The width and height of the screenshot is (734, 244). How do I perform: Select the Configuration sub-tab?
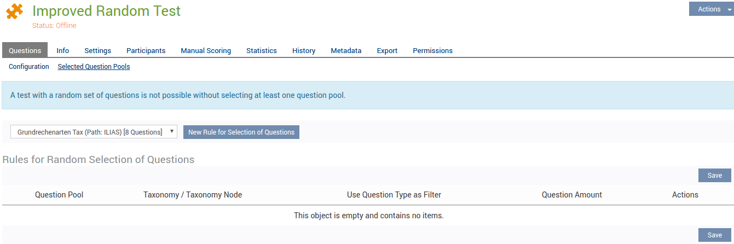pos(29,67)
